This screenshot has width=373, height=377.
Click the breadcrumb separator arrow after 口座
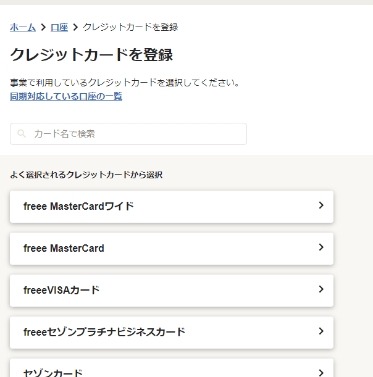pyautogui.click(x=75, y=27)
